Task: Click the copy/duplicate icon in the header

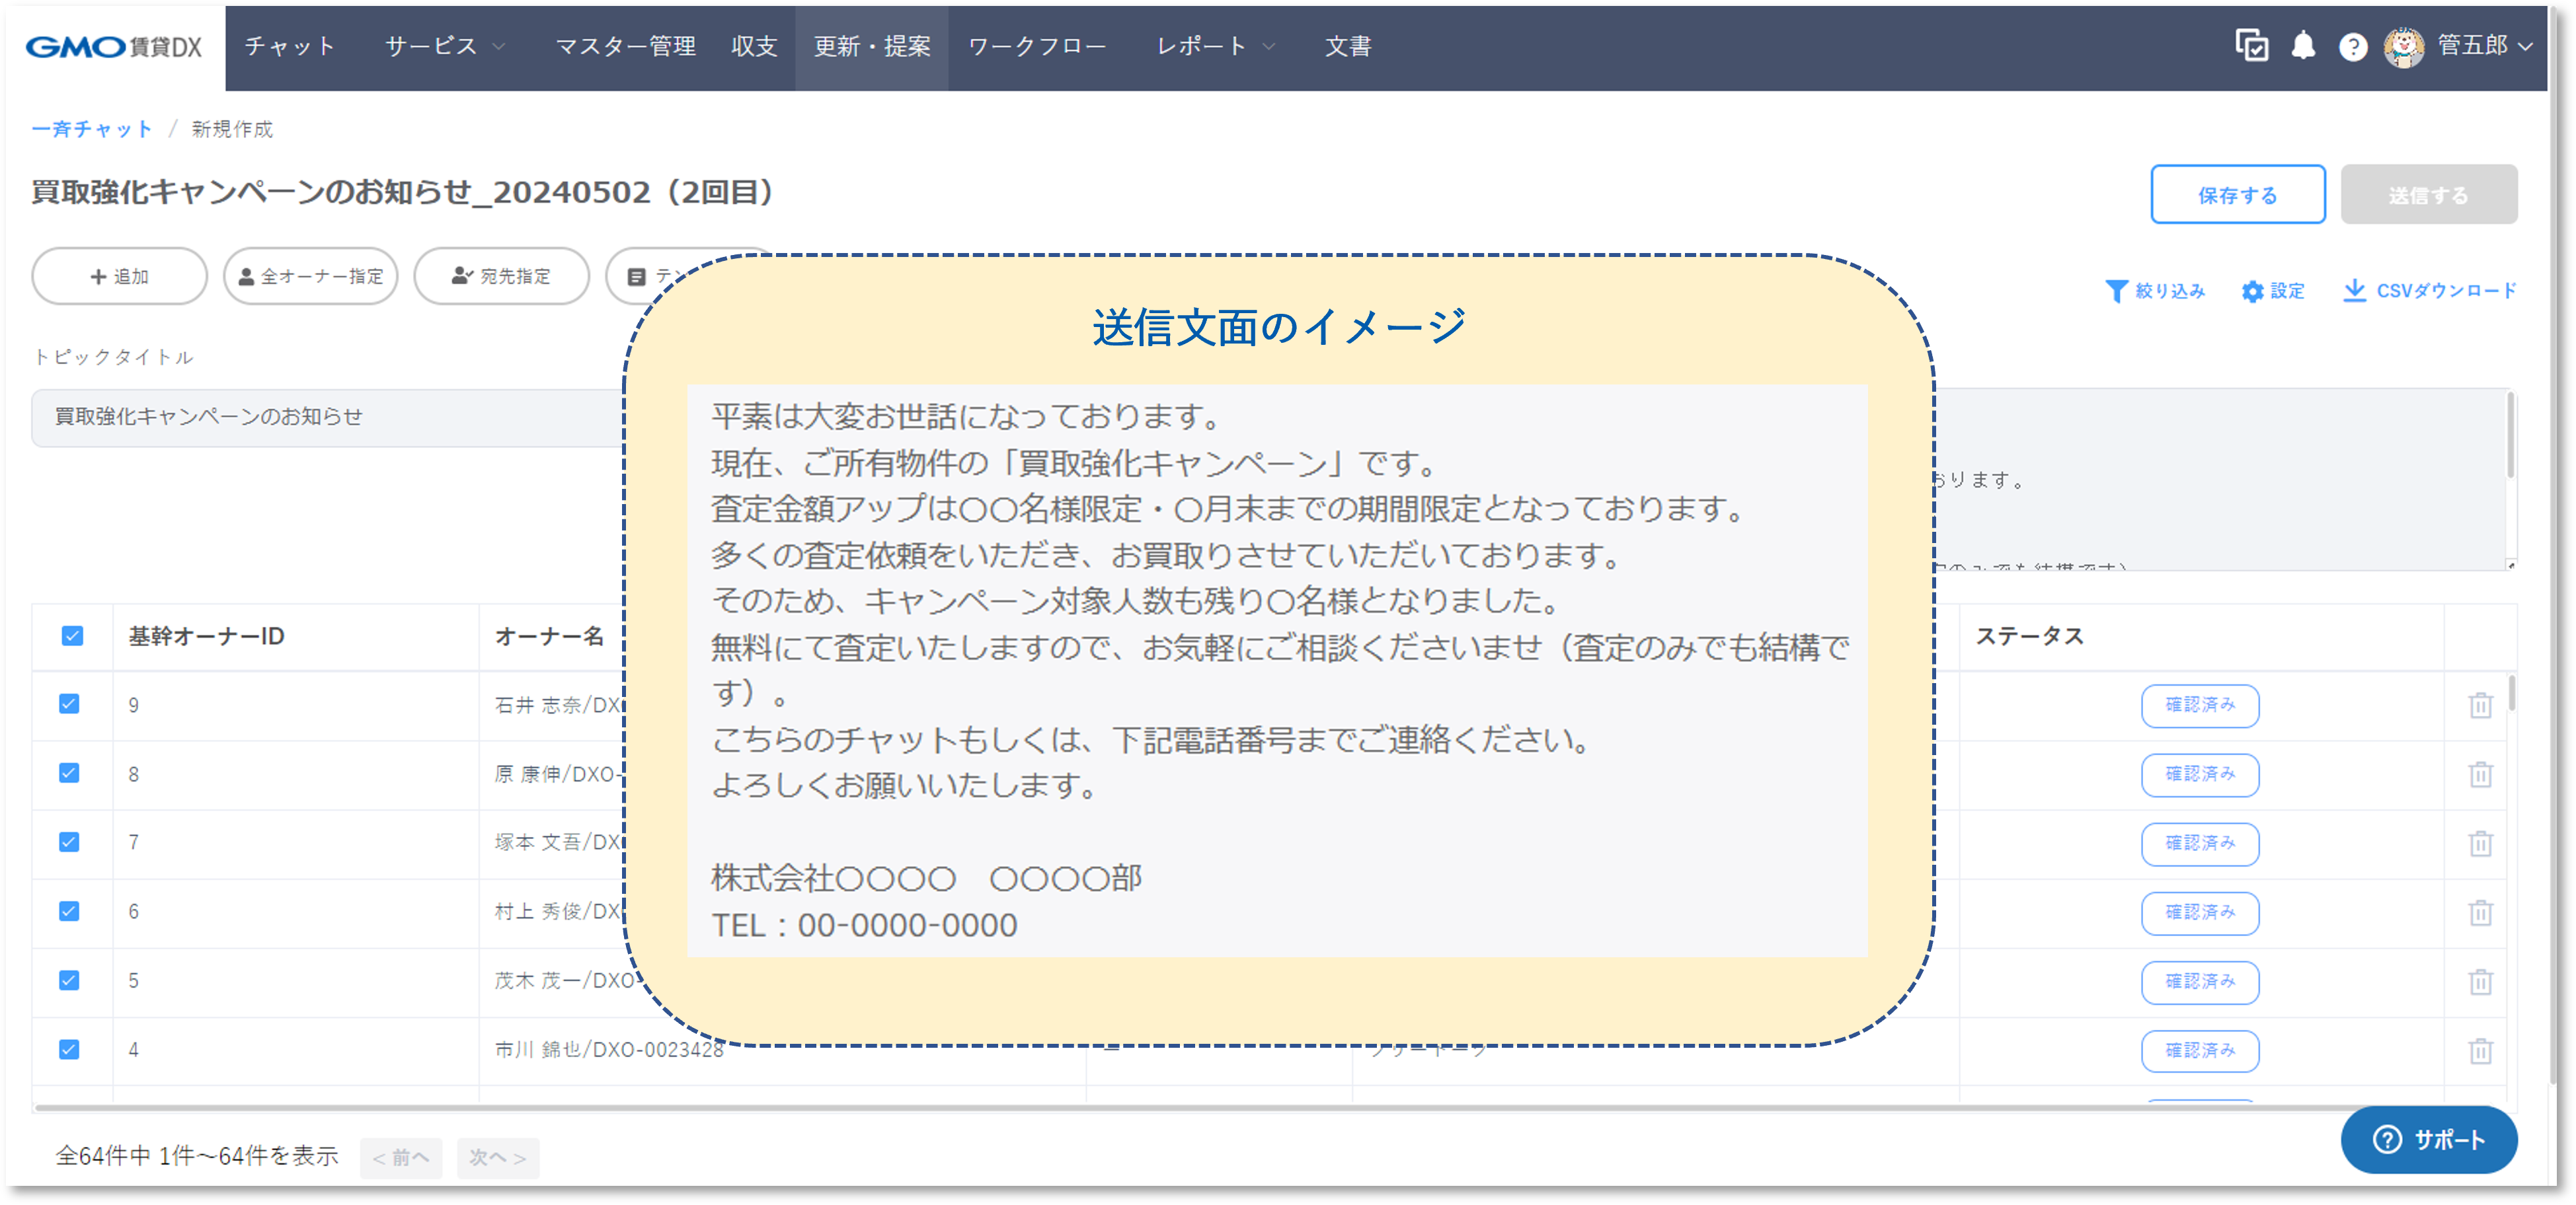Action: tap(2251, 46)
